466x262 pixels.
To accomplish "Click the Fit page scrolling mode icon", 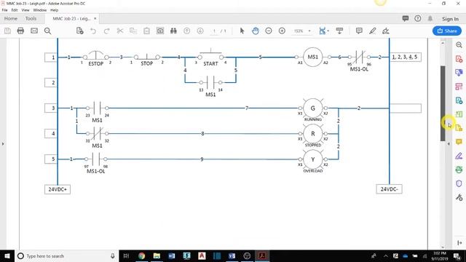I will pos(322,31).
